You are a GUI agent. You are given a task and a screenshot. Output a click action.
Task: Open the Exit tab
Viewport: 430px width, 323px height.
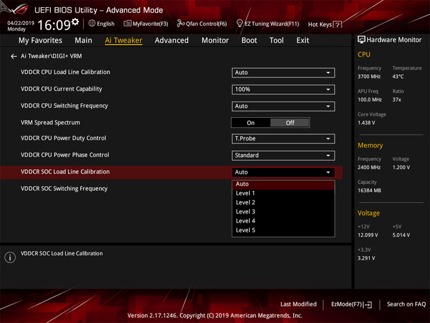(303, 41)
